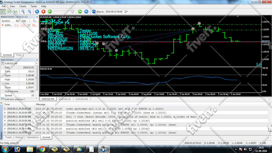Screen dimensions: 272x153
Task: Click the zoom in magnifier icon
Action: (23, 12)
